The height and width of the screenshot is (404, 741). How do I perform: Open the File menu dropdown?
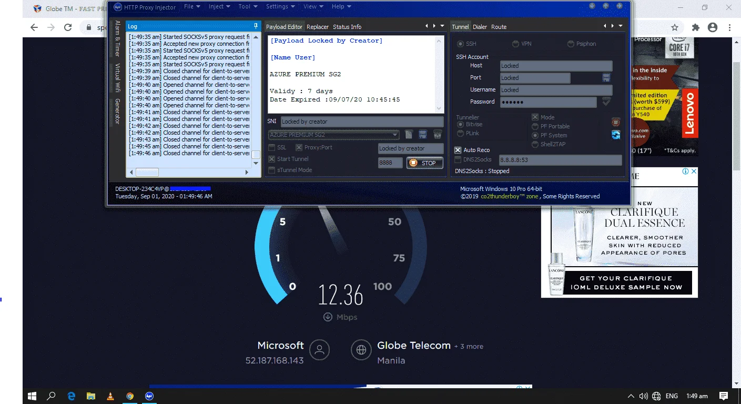click(x=193, y=7)
